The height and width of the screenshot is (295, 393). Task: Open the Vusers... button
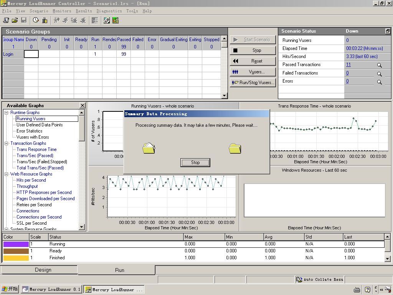pyautogui.click(x=253, y=72)
